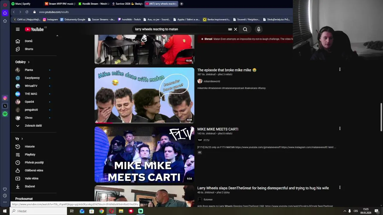
Task: Click the Opera menu logo
Action: click(x=5, y=5)
